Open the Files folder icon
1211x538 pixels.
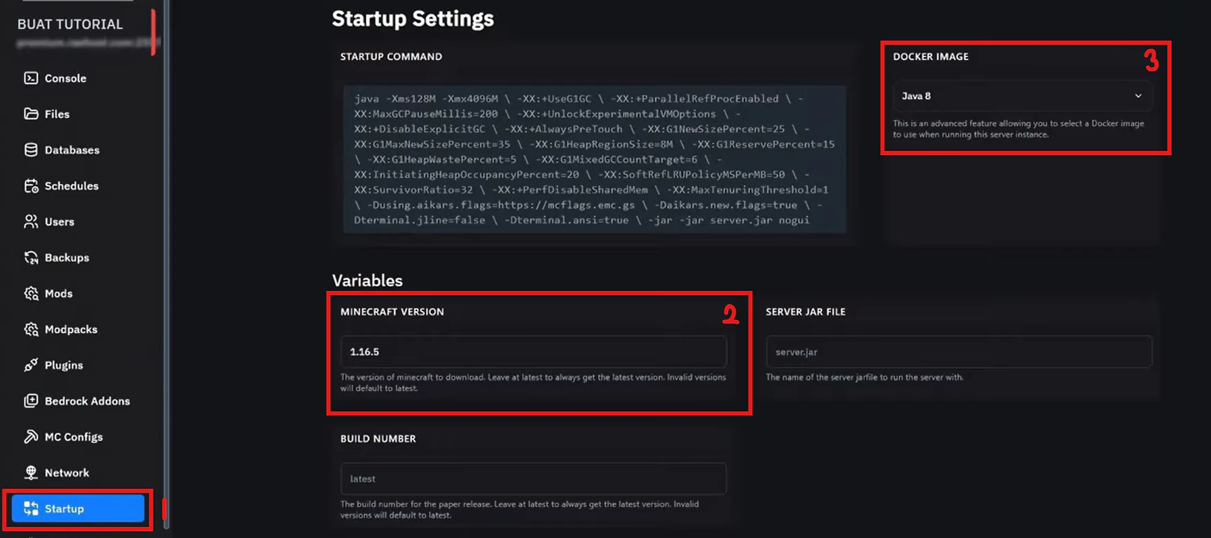tap(31, 114)
